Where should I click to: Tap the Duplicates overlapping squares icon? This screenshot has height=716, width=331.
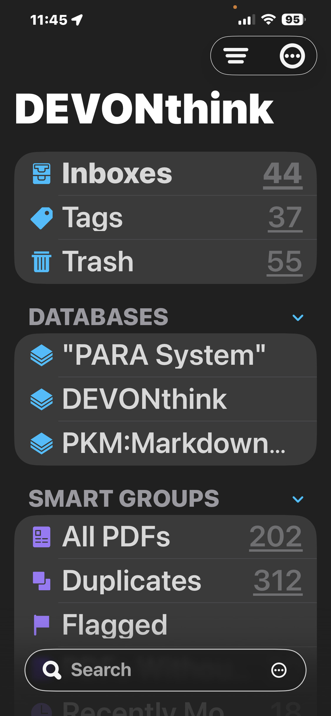(x=41, y=581)
